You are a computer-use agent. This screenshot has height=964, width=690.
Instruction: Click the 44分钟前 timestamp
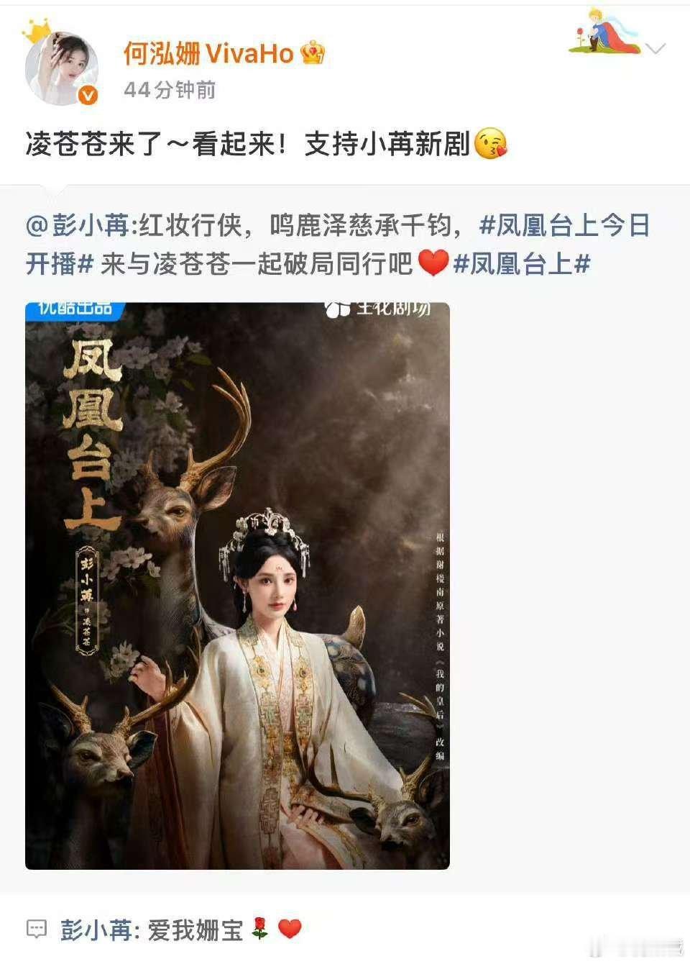170,90
